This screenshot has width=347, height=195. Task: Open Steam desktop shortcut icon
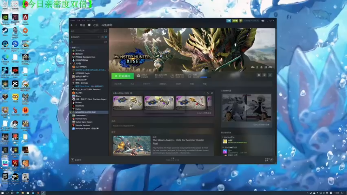[x=5, y=31]
